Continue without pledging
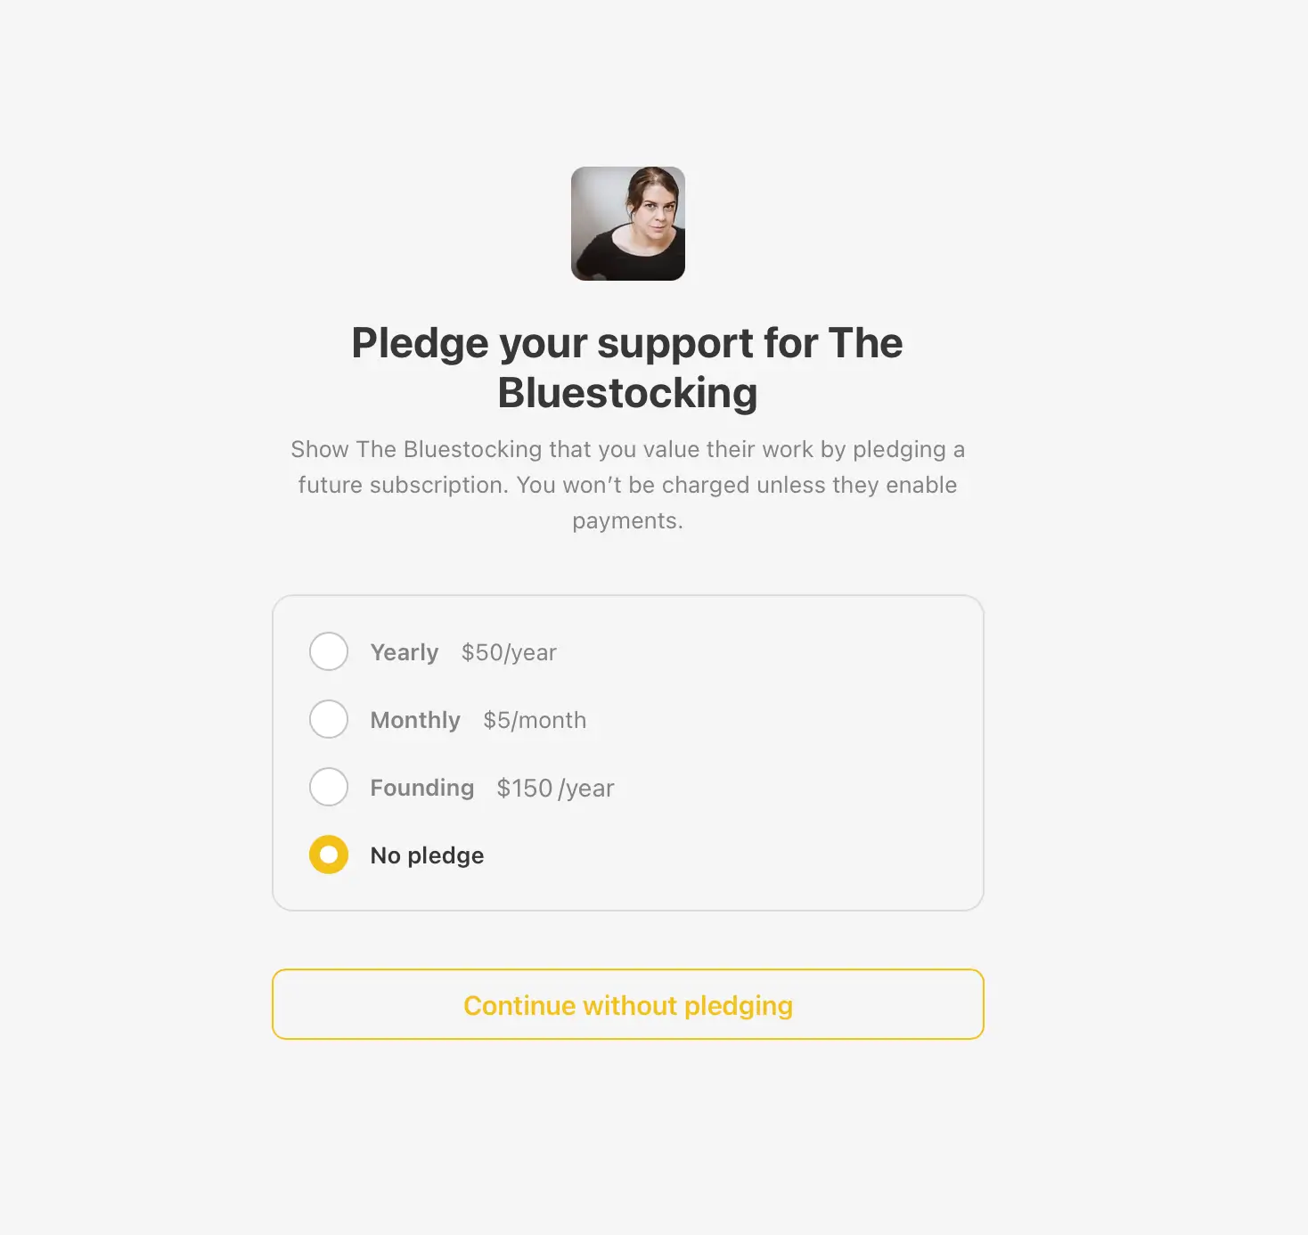Image resolution: width=1308 pixels, height=1235 pixels. pyautogui.click(x=628, y=1004)
